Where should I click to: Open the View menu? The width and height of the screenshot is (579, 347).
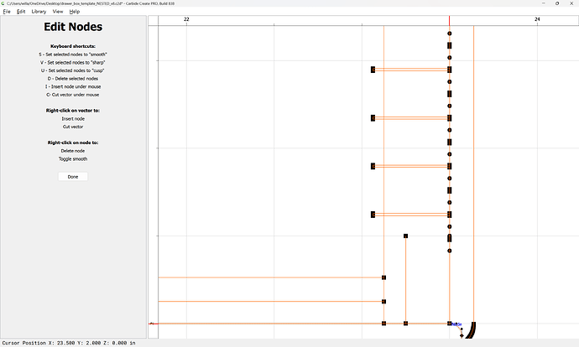pyautogui.click(x=58, y=12)
